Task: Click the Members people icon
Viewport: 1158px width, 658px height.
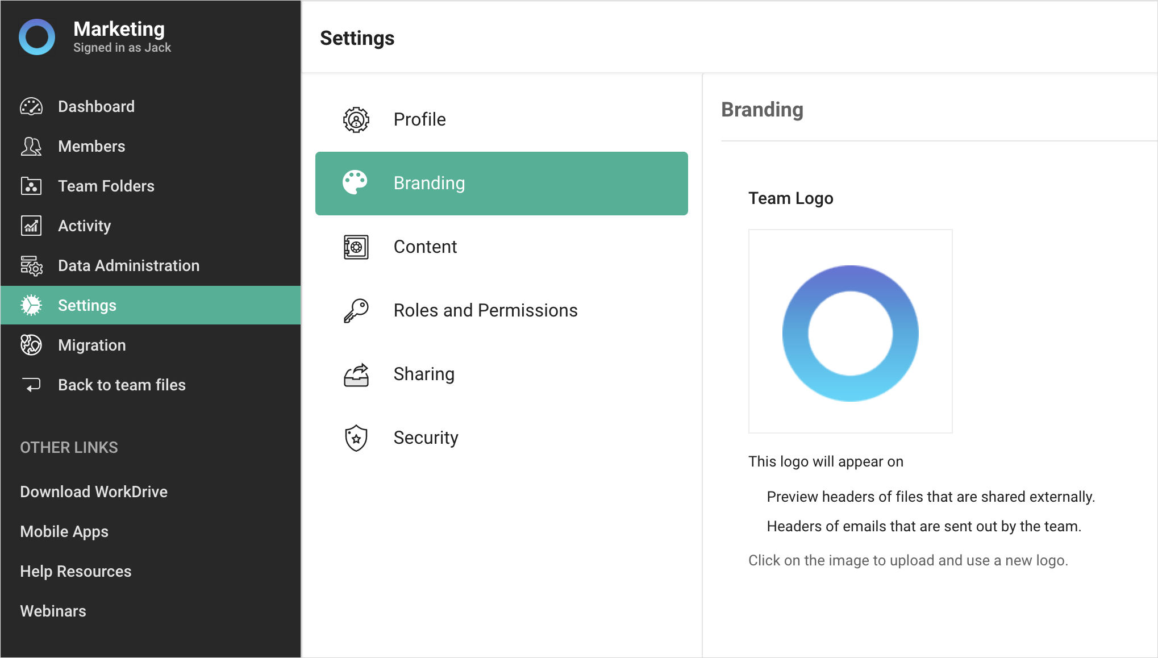Action: click(31, 147)
